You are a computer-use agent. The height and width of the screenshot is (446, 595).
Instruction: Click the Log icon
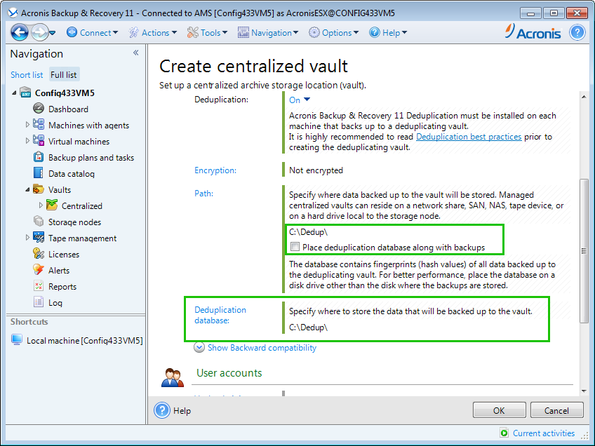coord(39,302)
